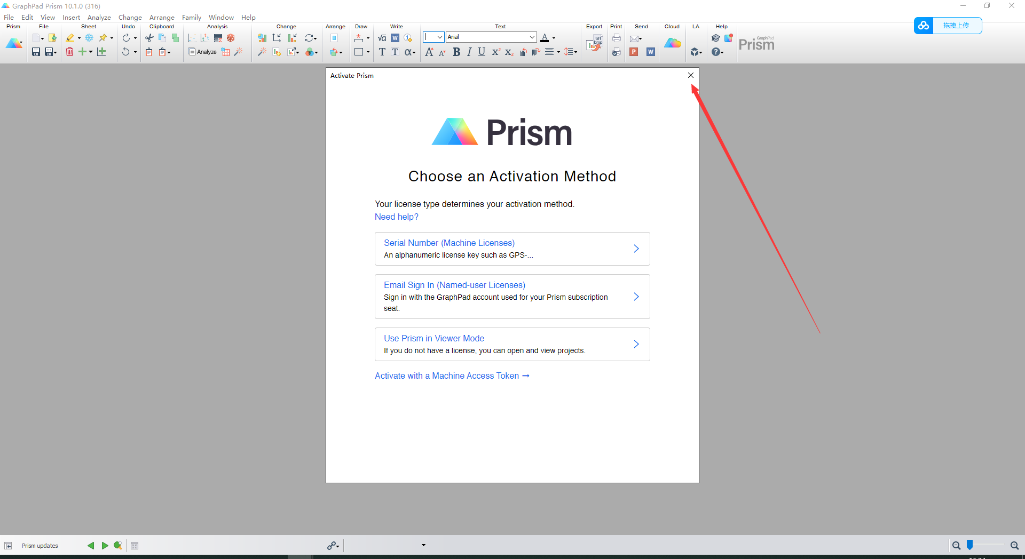The width and height of the screenshot is (1025, 559).
Task: Click the printer icon in Print group
Action: [616, 38]
